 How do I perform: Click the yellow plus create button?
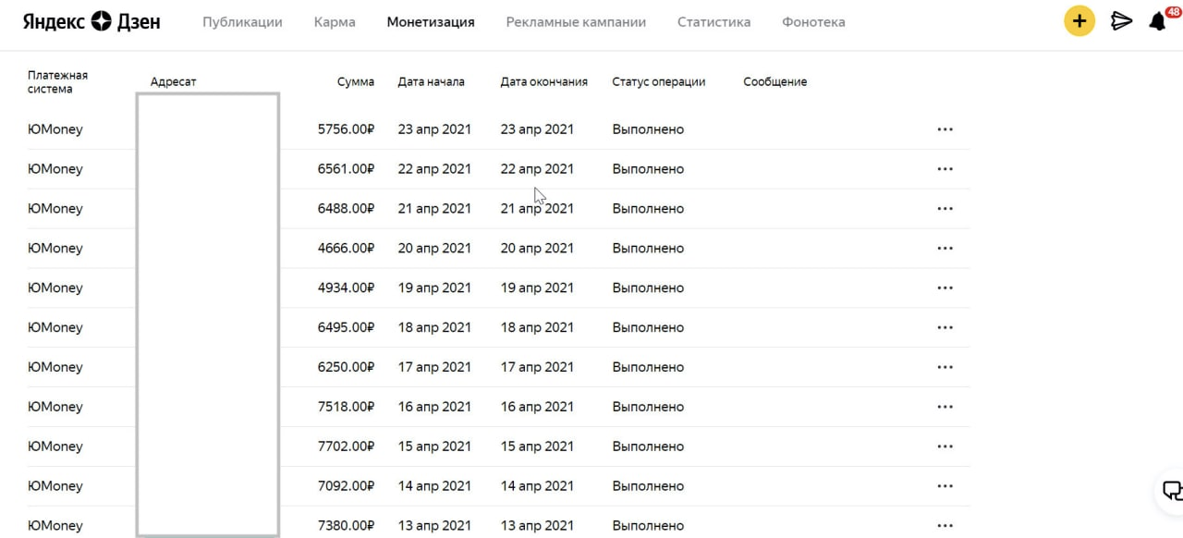point(1079,21)
